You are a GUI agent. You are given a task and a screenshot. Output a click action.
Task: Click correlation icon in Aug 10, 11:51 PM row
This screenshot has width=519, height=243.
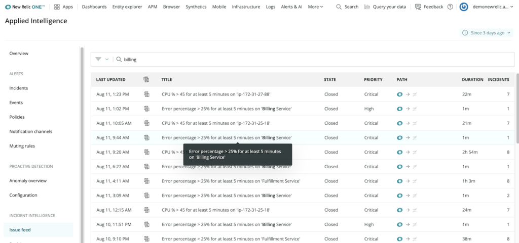click(146, 224)
